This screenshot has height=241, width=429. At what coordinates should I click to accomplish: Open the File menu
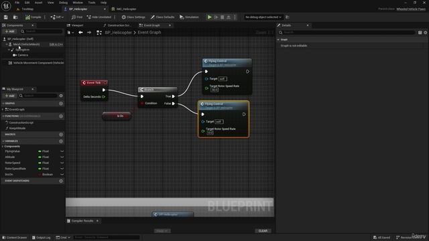click(x=17, y=3)
